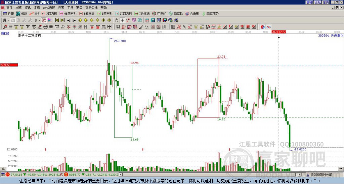The width and height of the screenshot is (344, 184).
Task: Click the infinity symbol icon
Action: [268, 27]
